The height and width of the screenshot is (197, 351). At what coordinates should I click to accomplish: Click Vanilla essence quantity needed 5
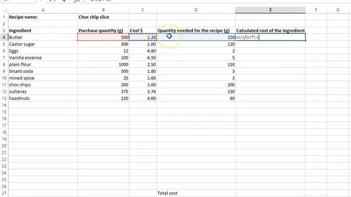pyautogui.click(x=196, y=57)
